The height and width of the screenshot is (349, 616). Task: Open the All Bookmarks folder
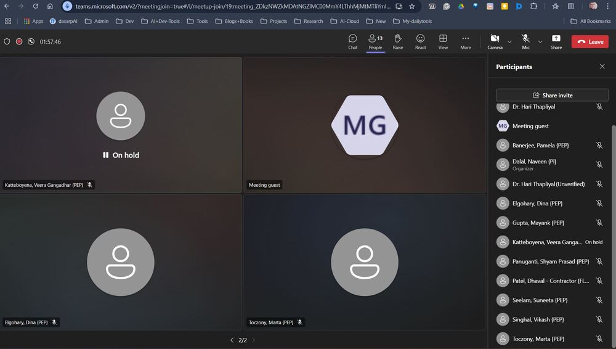click(591, 21)
